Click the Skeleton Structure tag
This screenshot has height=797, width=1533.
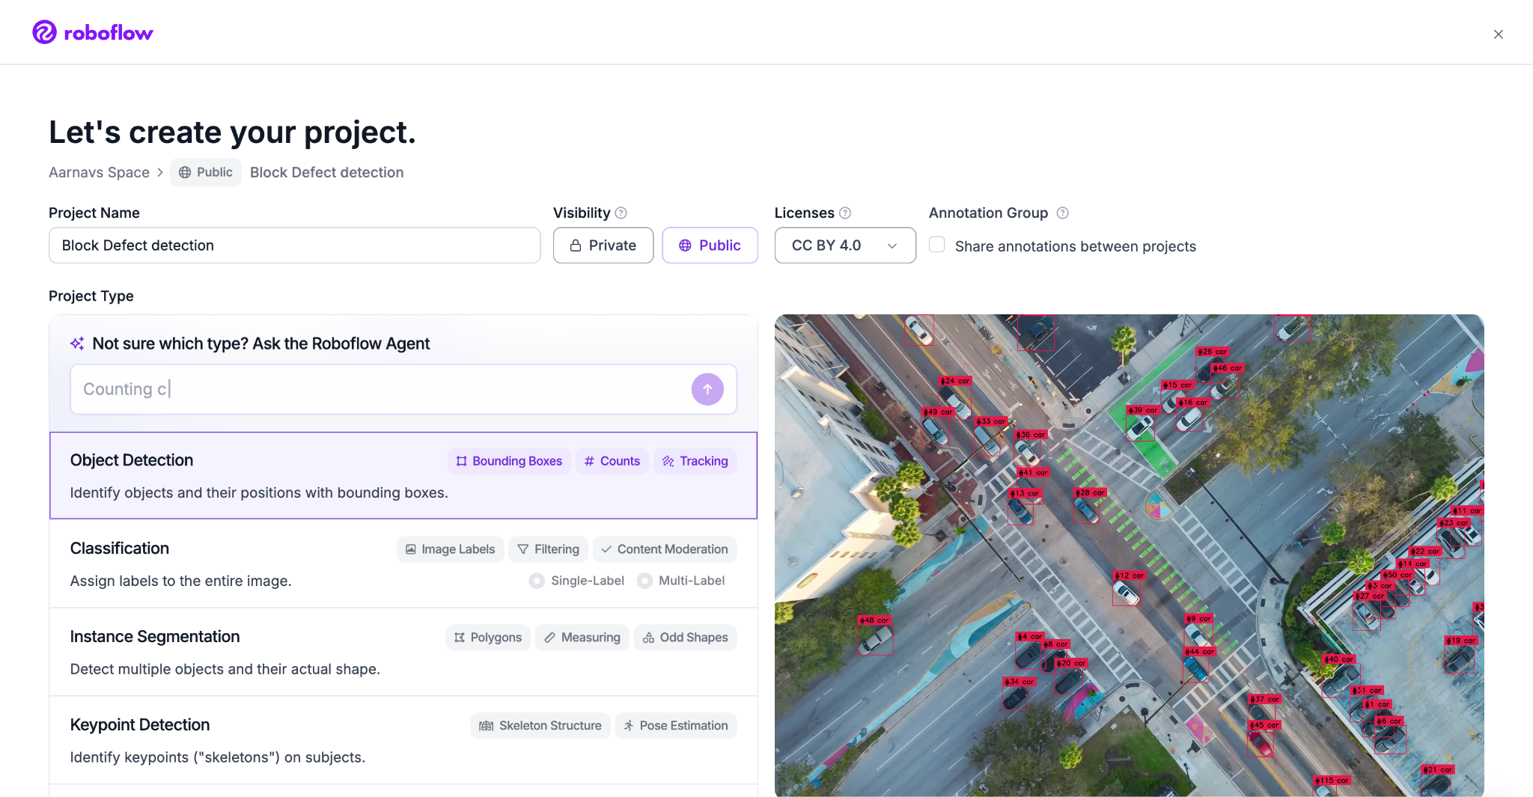click(x=540, y=726)
